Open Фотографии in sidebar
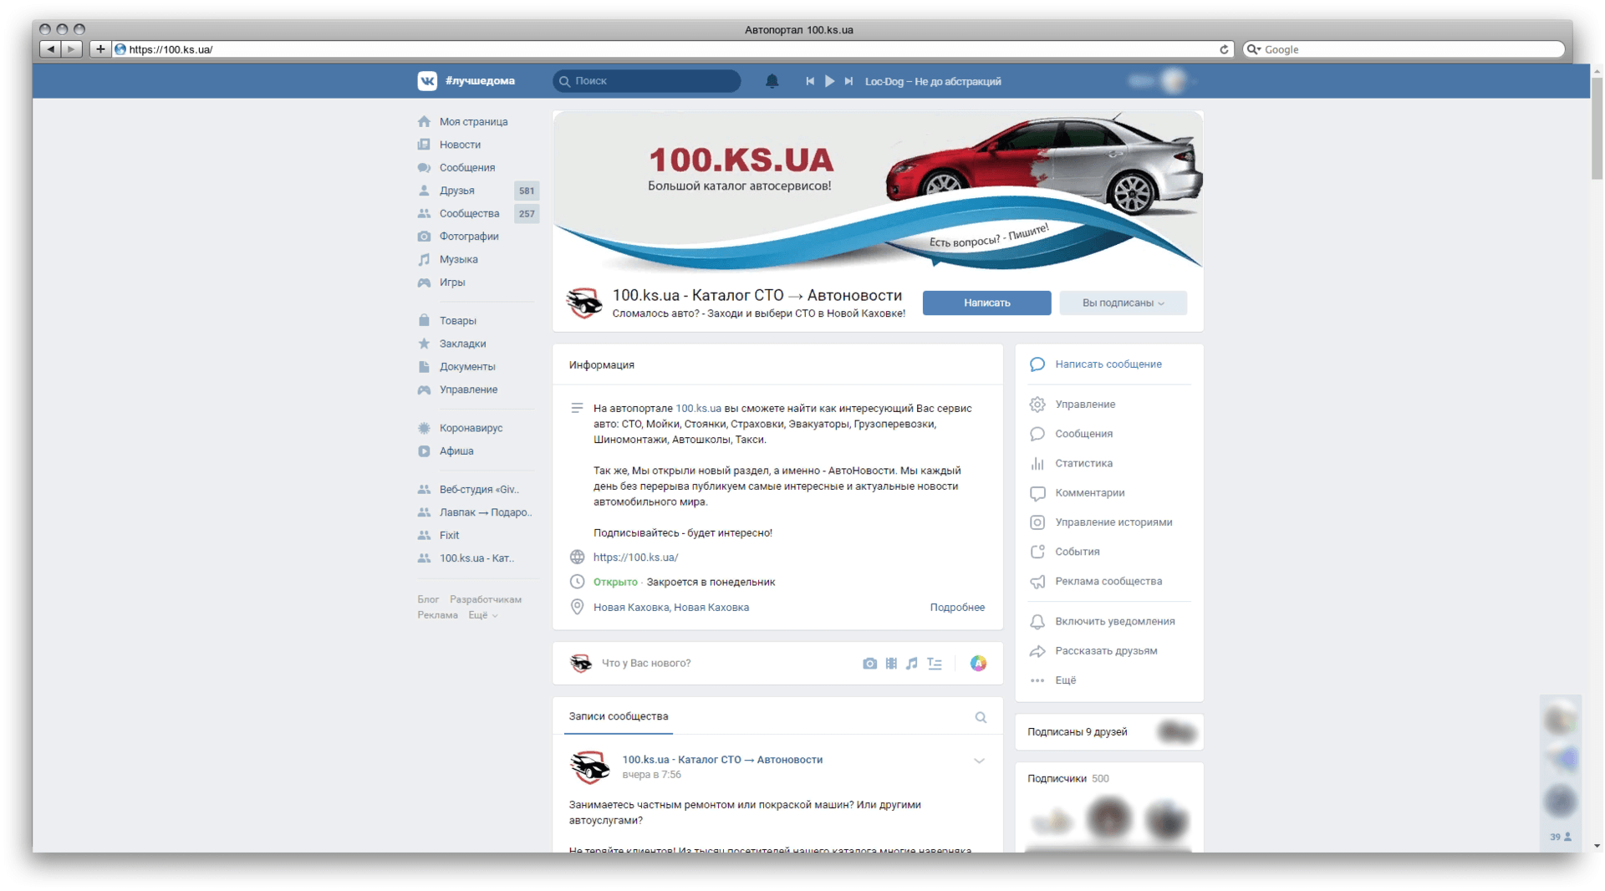The height and width of the screenshot is (891, 1605). [x=469, y=237]
